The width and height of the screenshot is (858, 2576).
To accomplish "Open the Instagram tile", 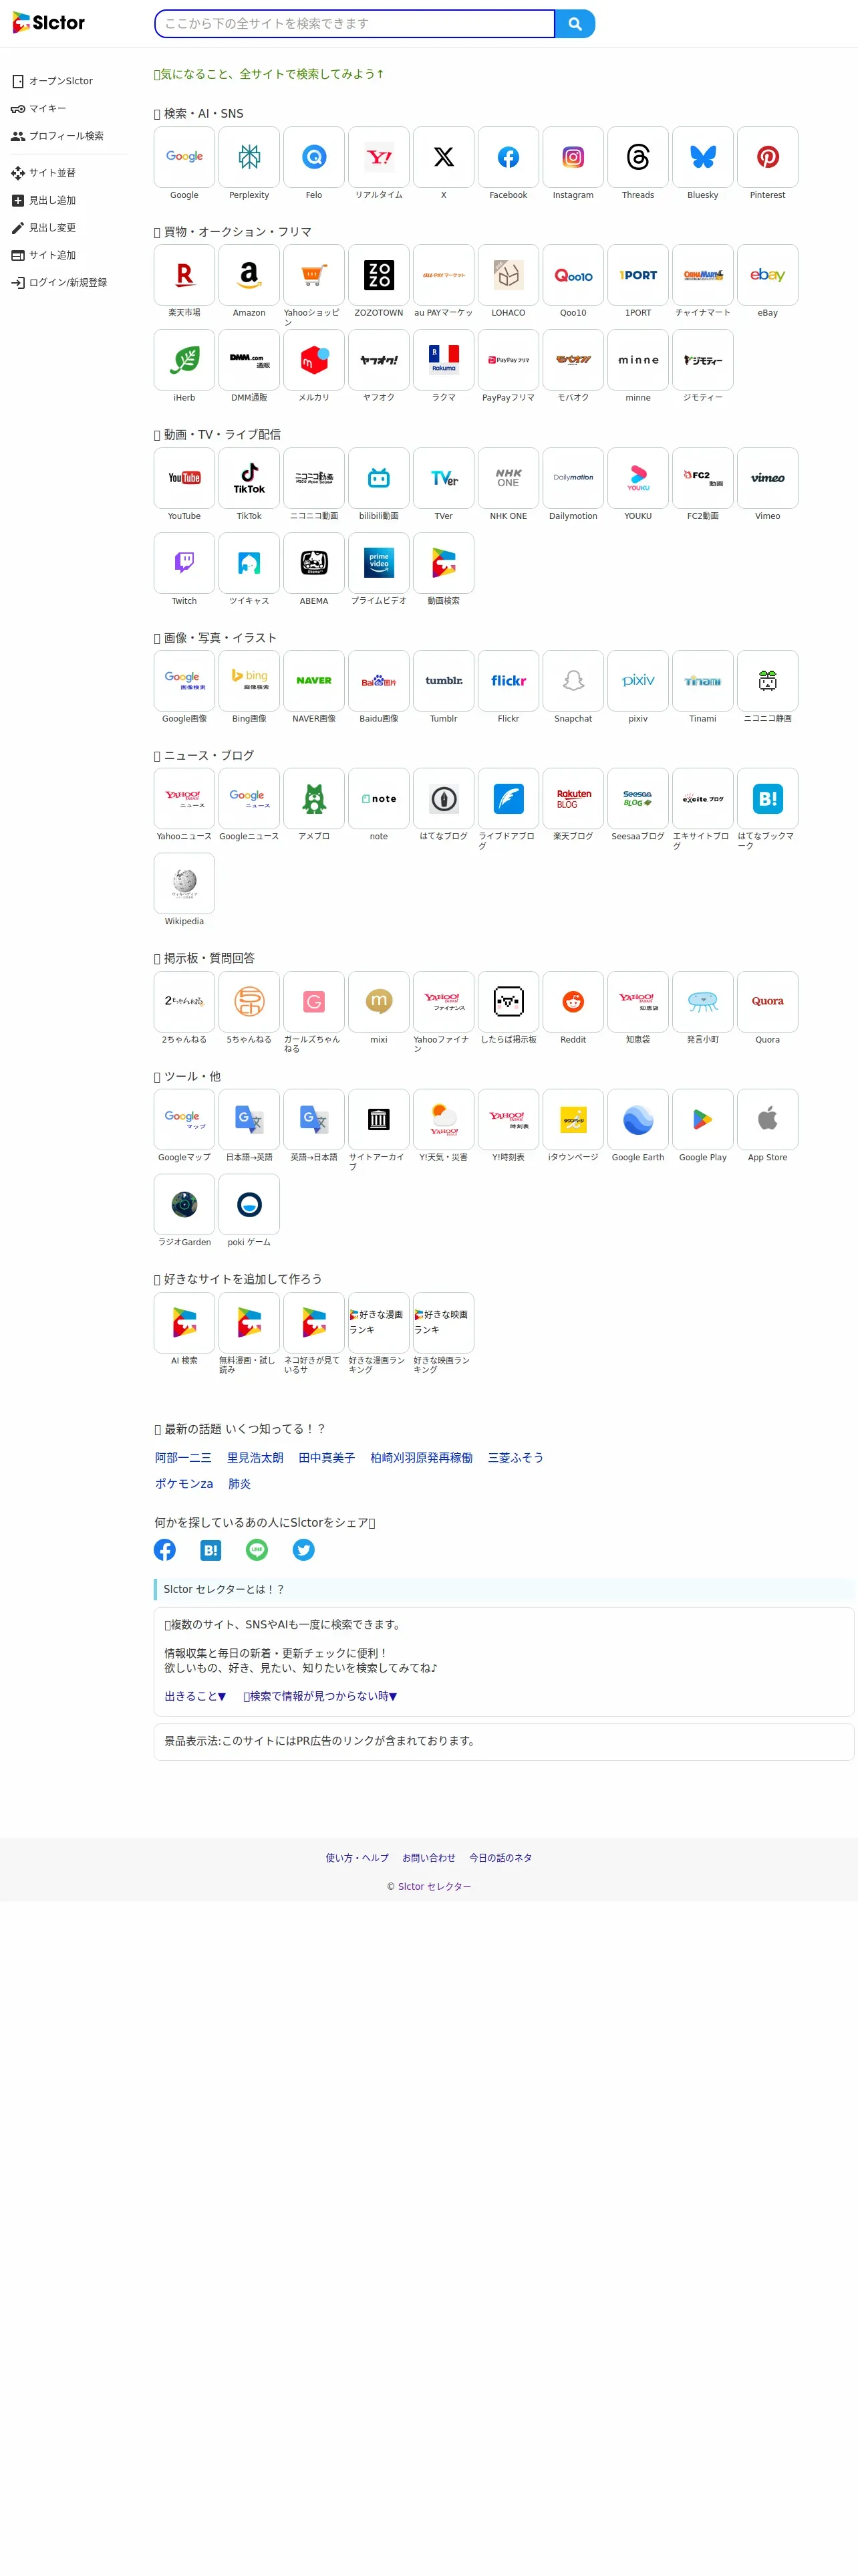I will pos(573,157).
